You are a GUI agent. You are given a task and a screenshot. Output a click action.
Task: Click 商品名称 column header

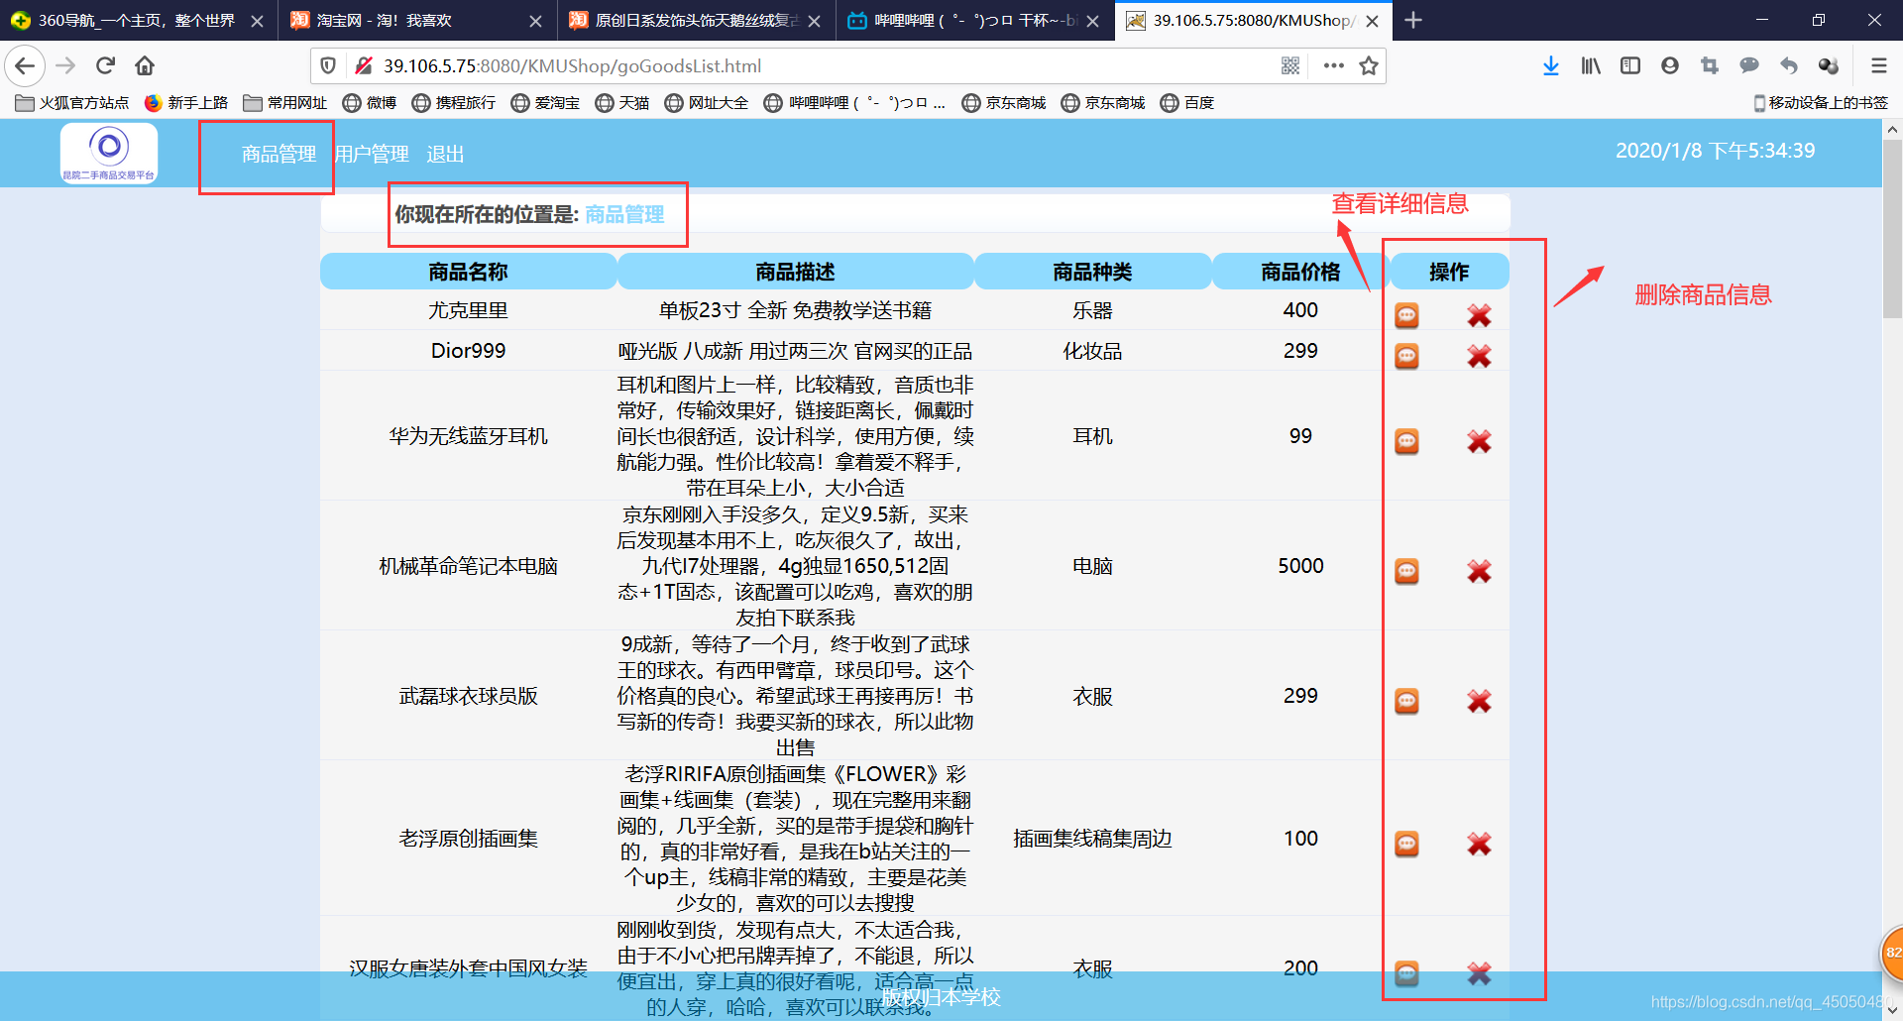[x=468, y=272]
